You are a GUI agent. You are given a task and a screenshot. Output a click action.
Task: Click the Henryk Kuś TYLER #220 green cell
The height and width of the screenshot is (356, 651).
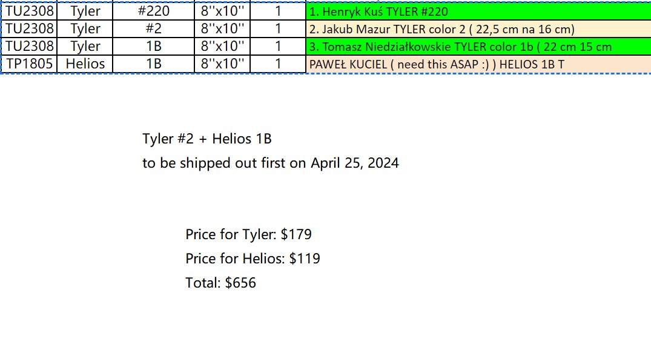tap(478, 12)
